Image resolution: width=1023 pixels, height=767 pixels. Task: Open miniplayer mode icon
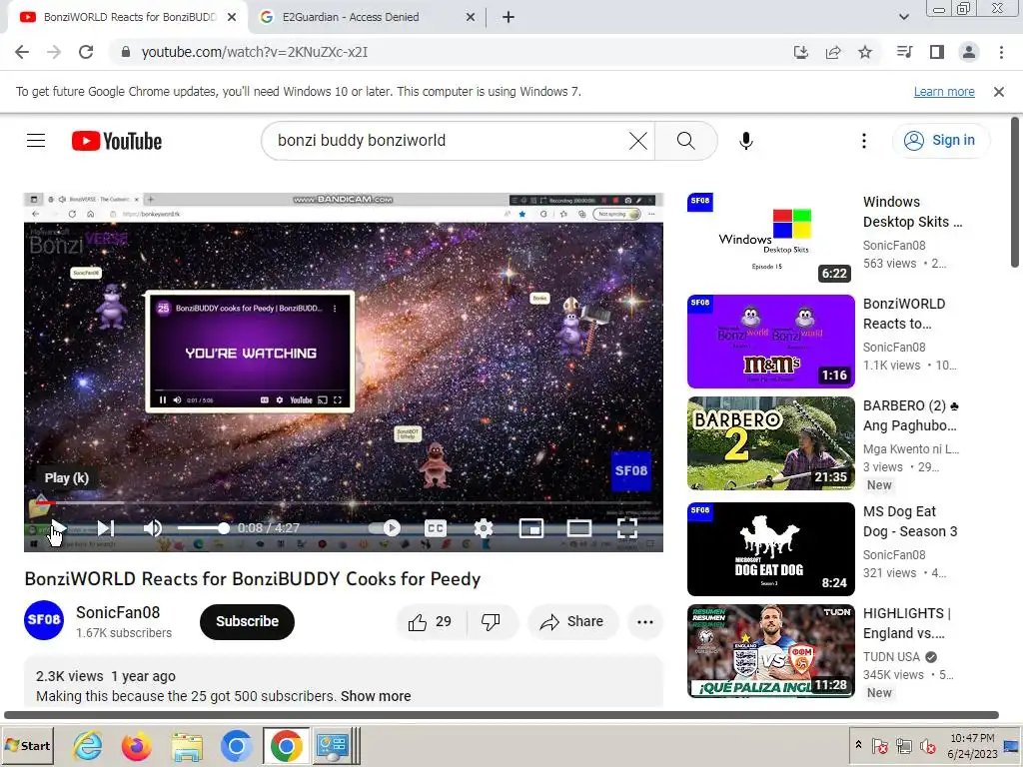coord(531,528)
